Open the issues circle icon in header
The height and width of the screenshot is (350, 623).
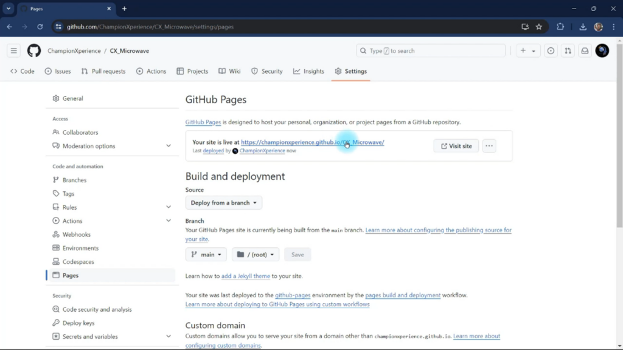(551, 51)
